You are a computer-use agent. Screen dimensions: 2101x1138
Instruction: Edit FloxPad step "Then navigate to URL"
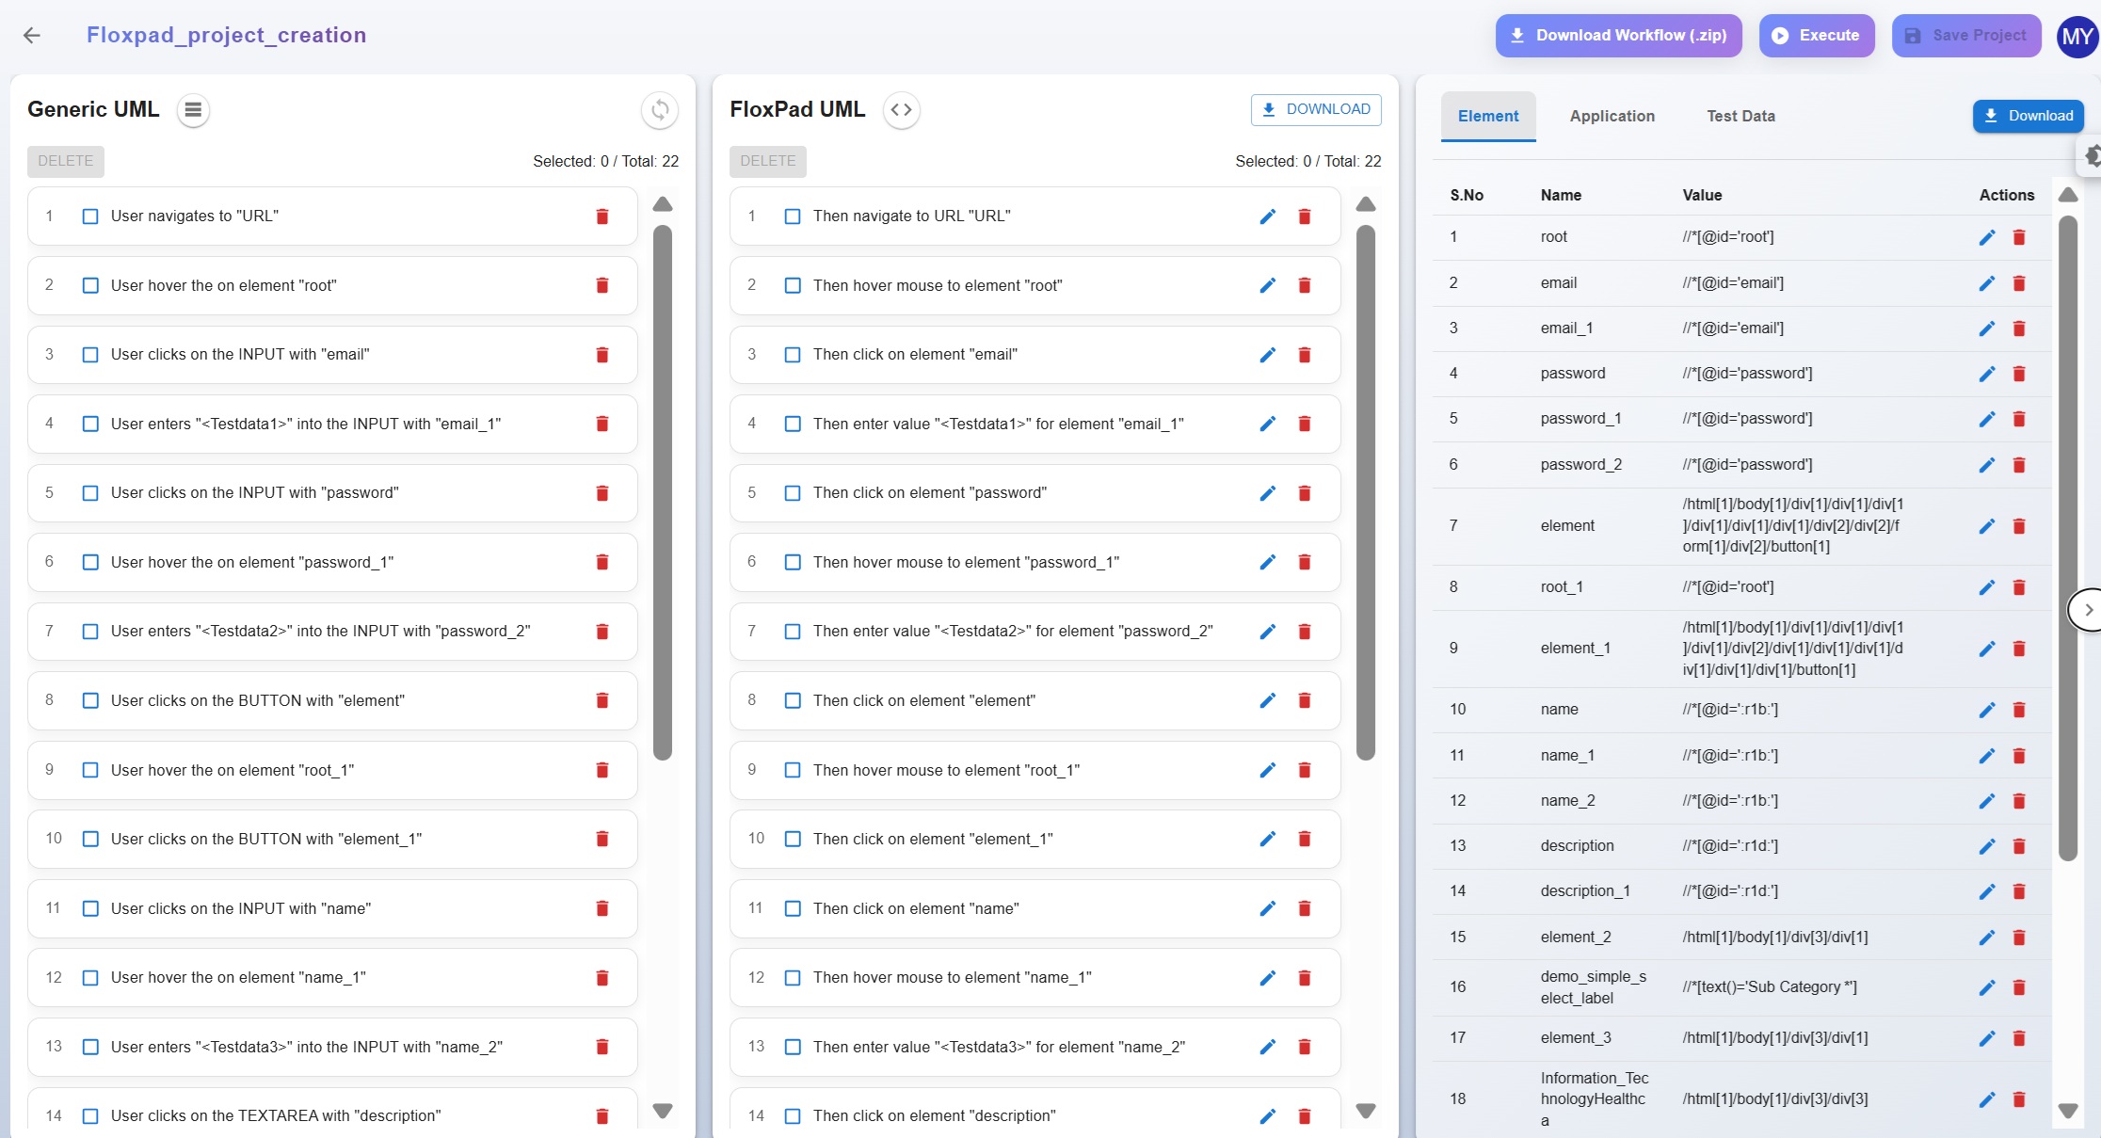(x=1268, y=216)
